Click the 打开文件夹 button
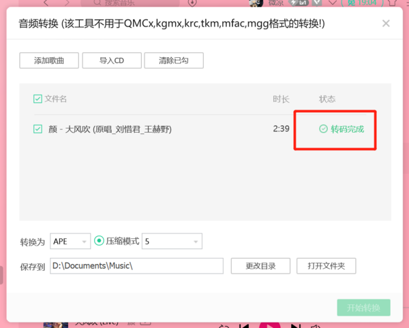Screen dimensions: 409x328 point(326,266)
